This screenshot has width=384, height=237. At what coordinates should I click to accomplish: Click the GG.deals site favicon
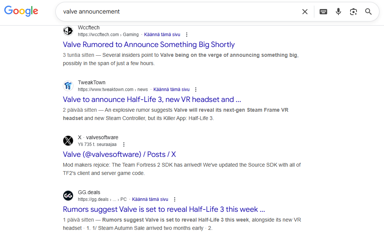(68, 196)
